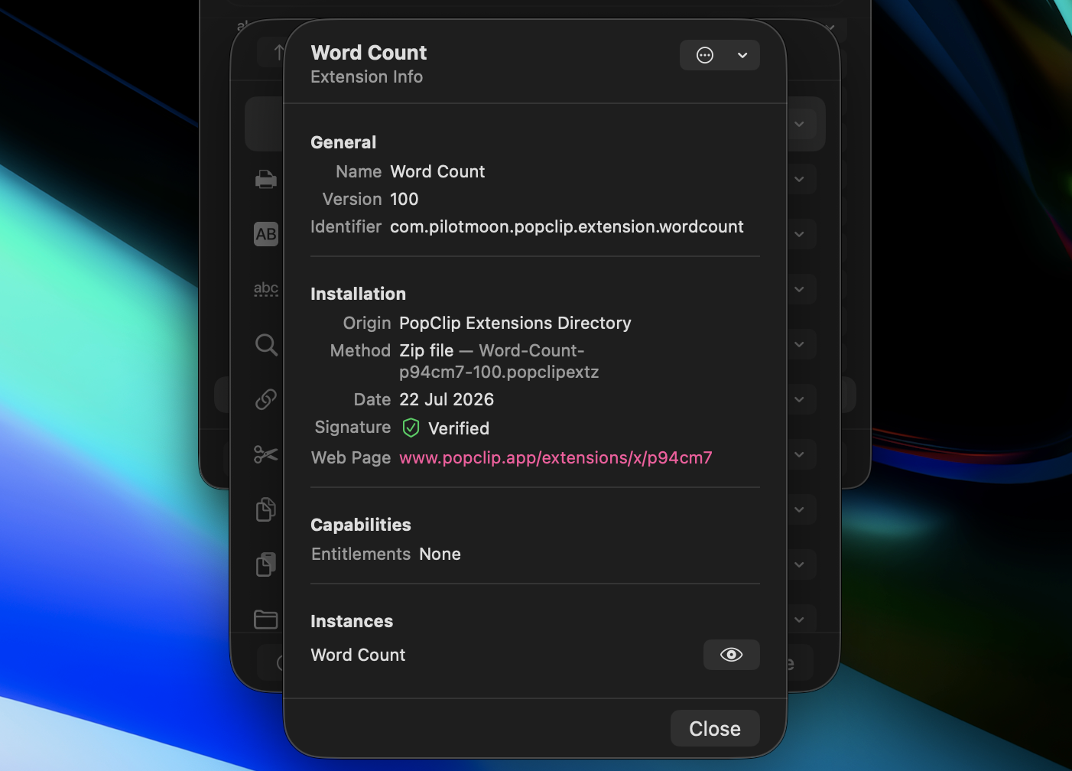Click the Extension Info subtitle
Screen dimensions: 1072x771
click(x=366, y=76)
